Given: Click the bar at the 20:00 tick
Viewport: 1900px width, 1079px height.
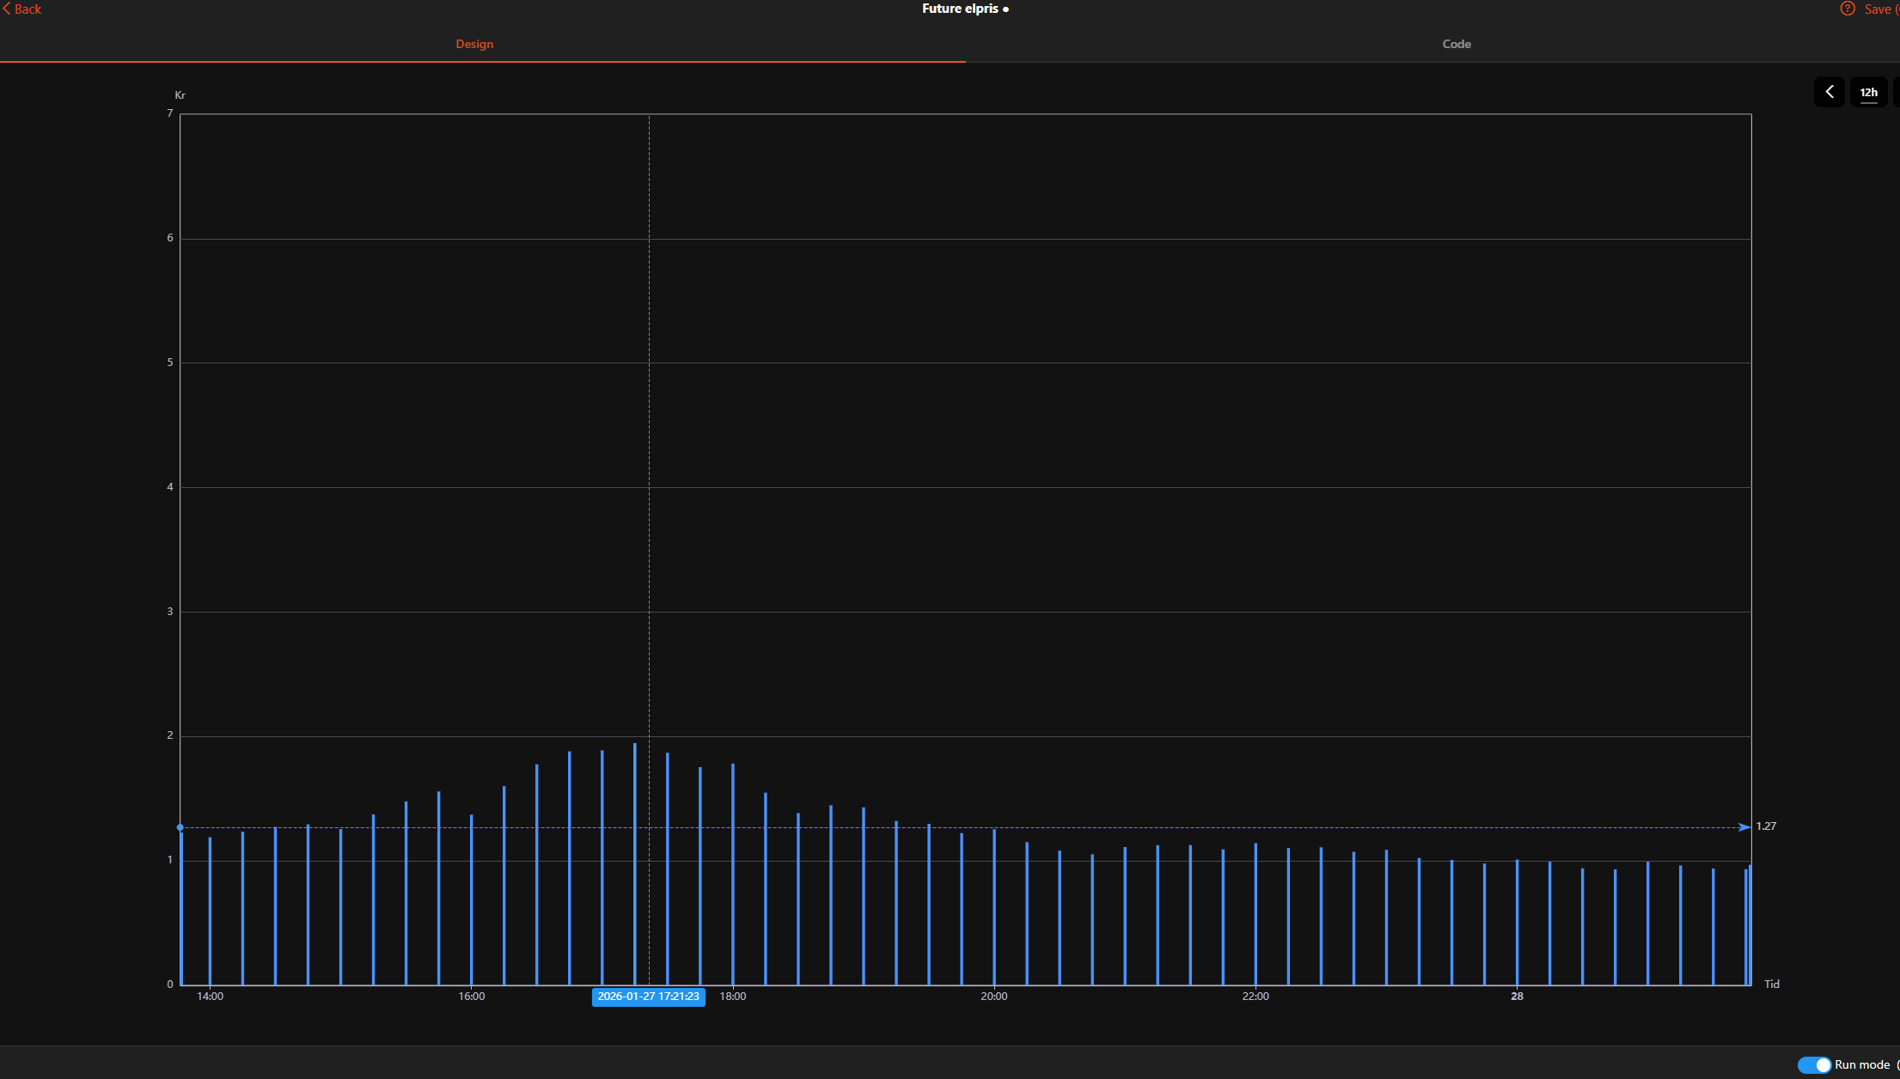Looking at the screenshot, I should click(994, 906).
